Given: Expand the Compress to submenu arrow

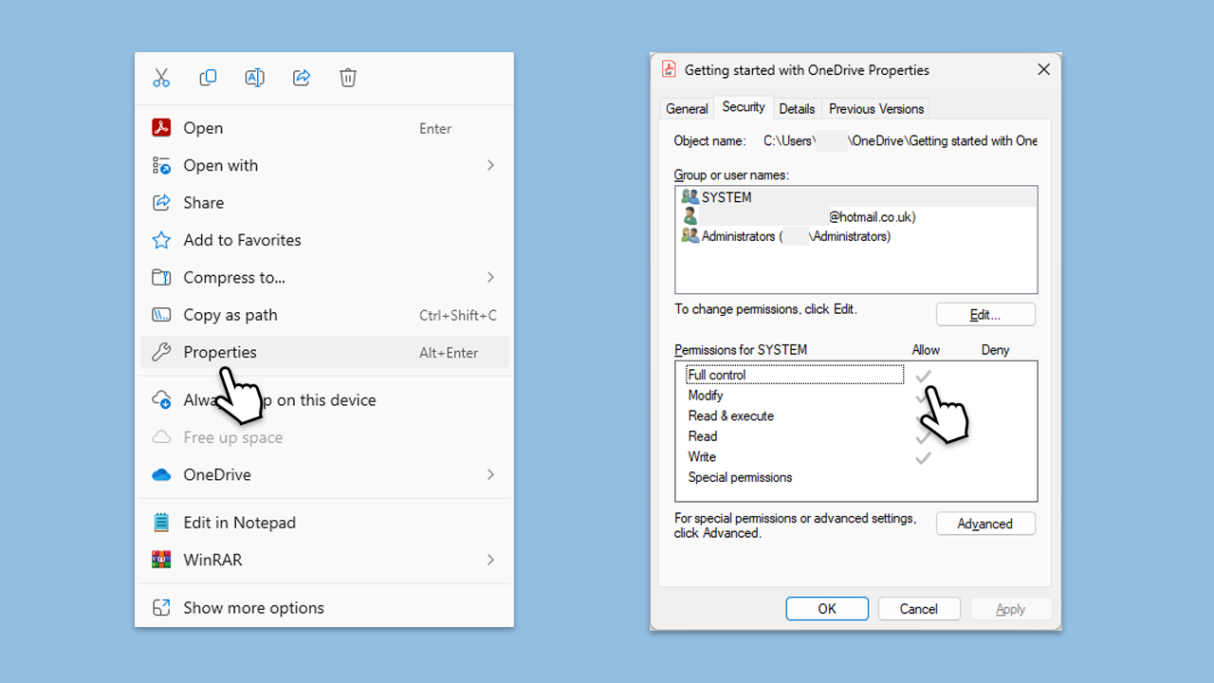Looking at the screenshot, I should tap(490, 277).
